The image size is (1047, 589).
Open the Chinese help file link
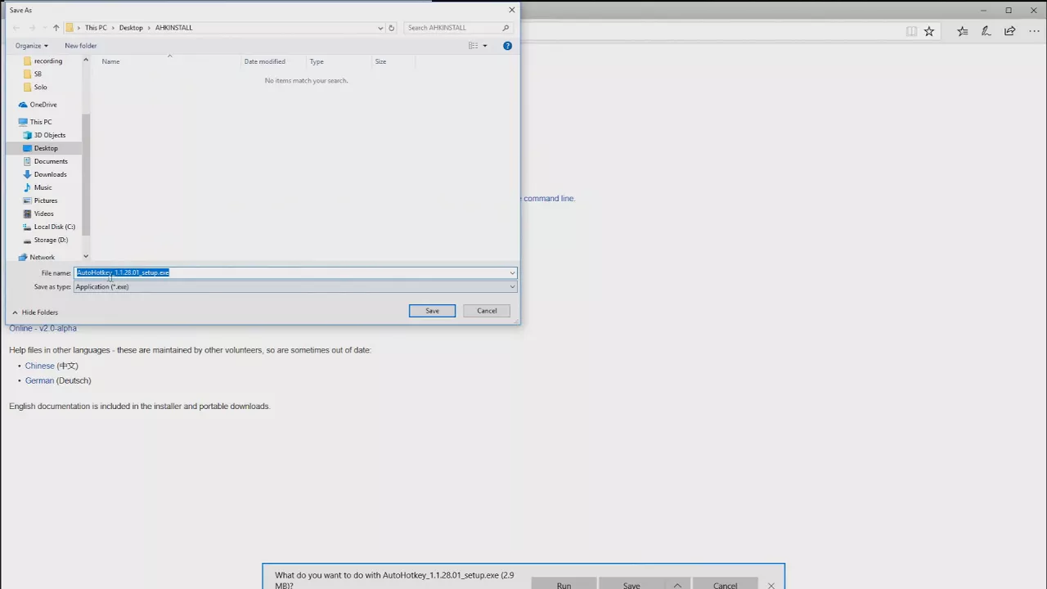(39, 366)
